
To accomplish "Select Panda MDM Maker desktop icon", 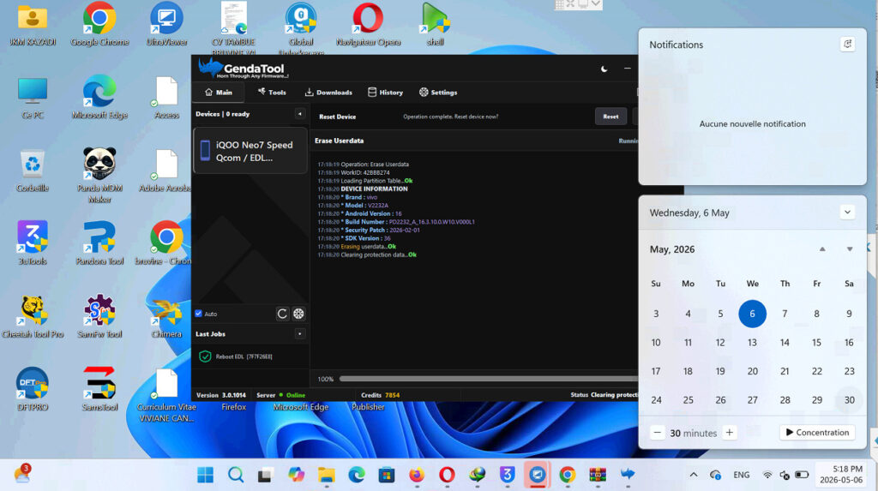I will pos(99,176).
